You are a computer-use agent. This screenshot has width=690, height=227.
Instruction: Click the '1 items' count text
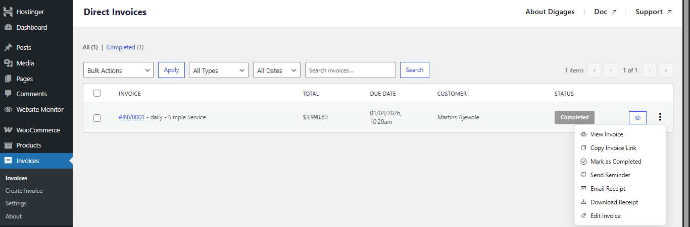tap(574, 70)
